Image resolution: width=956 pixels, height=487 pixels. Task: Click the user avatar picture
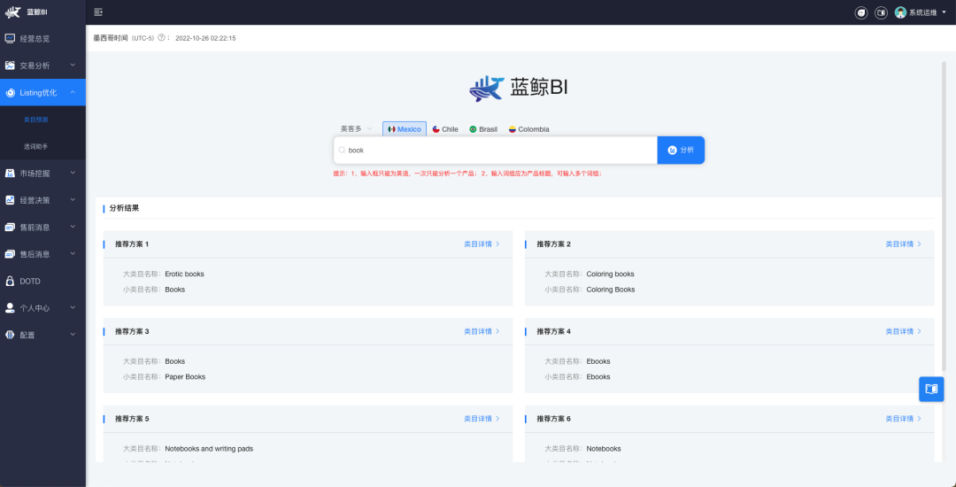tap(900, 12)
